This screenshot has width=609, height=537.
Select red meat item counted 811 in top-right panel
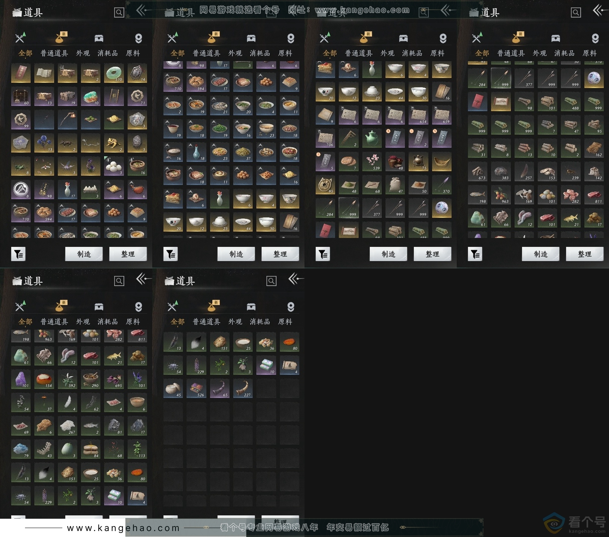click(594, 195)
